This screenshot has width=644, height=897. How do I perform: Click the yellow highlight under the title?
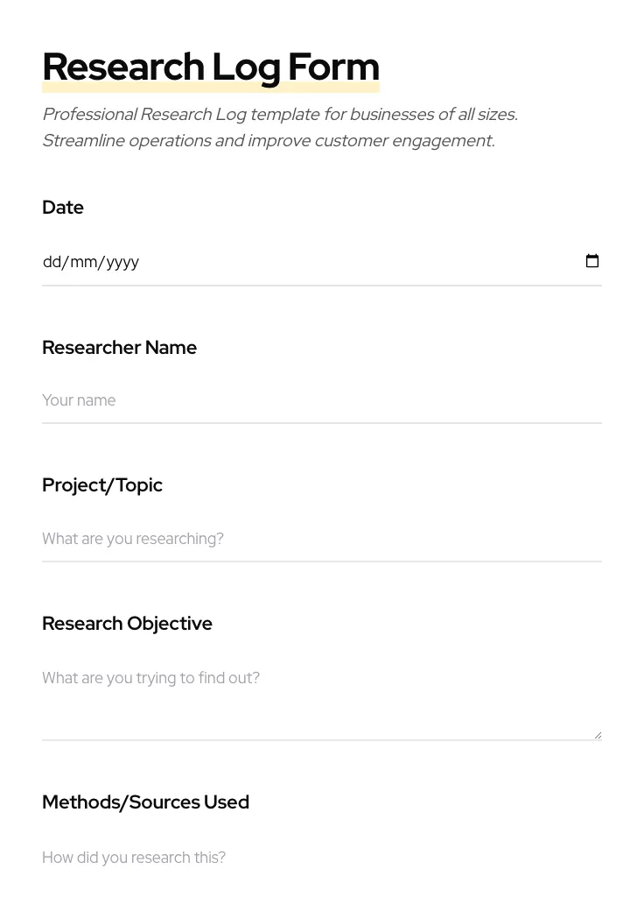click(x=210, y=88)
